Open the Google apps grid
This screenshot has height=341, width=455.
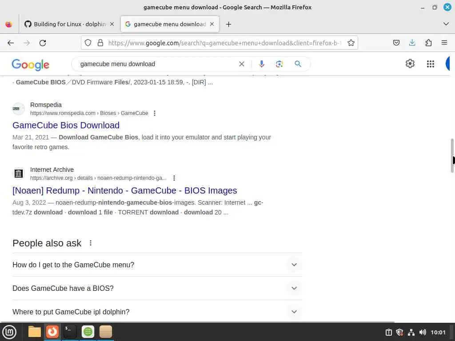pyautogui.click(x=430, y=64)
